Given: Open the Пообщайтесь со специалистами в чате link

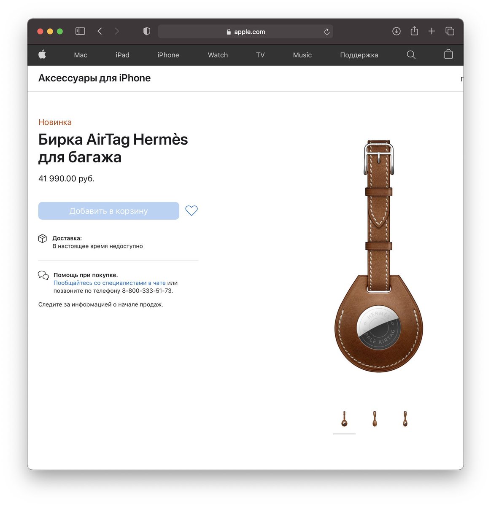Looking at the screenshot, I should [110, 283].
